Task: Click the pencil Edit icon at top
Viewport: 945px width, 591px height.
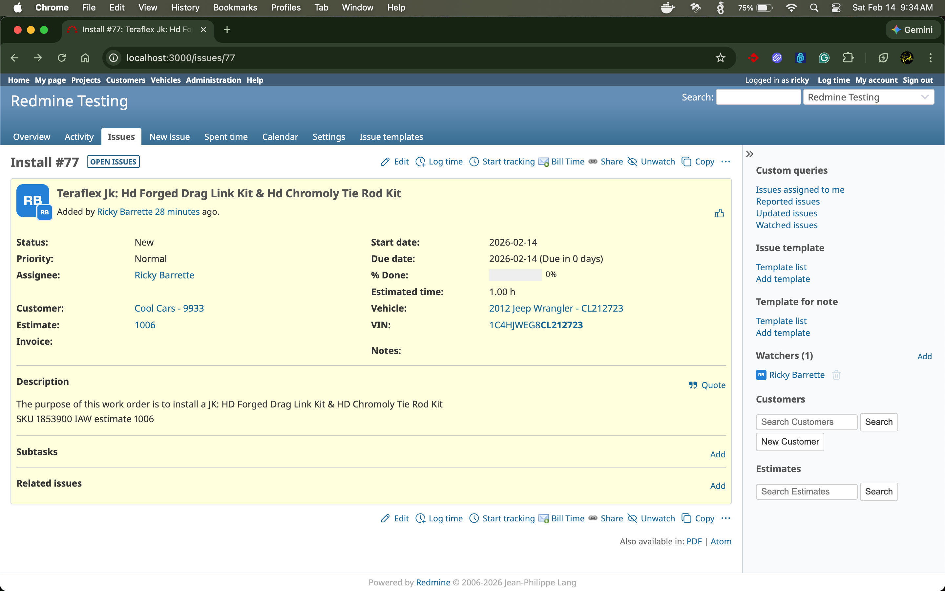Action: coord(385,162)
